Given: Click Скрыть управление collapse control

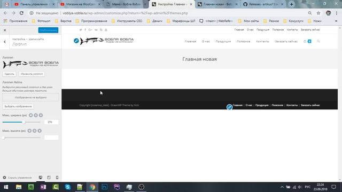Looking at the screenshot, I should point(17,178).
